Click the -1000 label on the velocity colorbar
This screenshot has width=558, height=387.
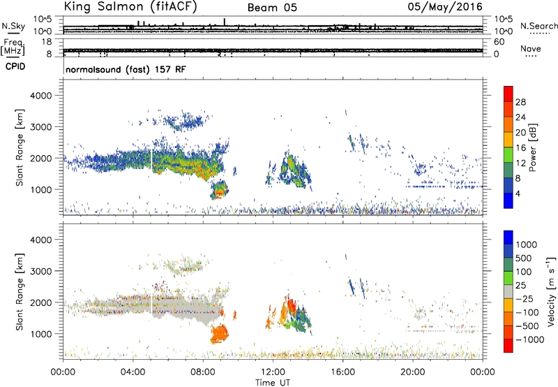click(x=530, y=339)
